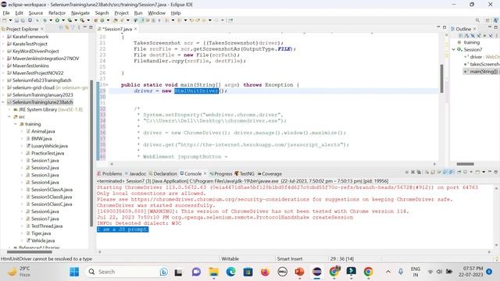Toggle Hide Non-Public Members in Outline
The image size is (500, 281).
pyautogui.click(x=484, y=36)
